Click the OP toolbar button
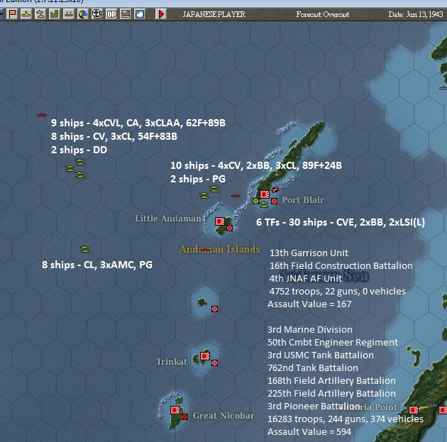Viewport: 447px width, 442px height. [111, 14]
